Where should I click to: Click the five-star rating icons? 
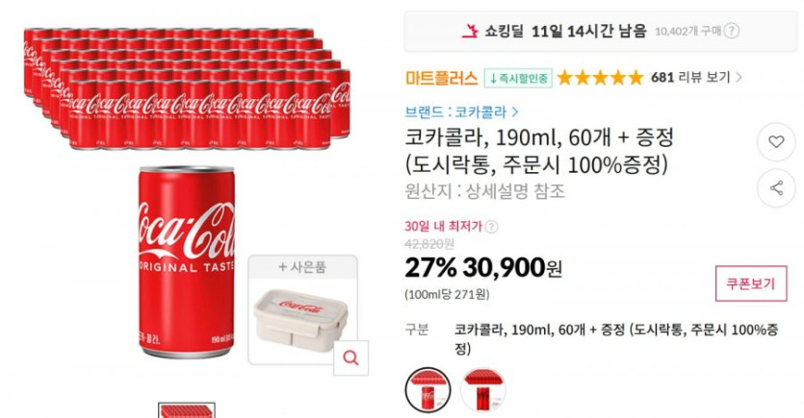600,78
